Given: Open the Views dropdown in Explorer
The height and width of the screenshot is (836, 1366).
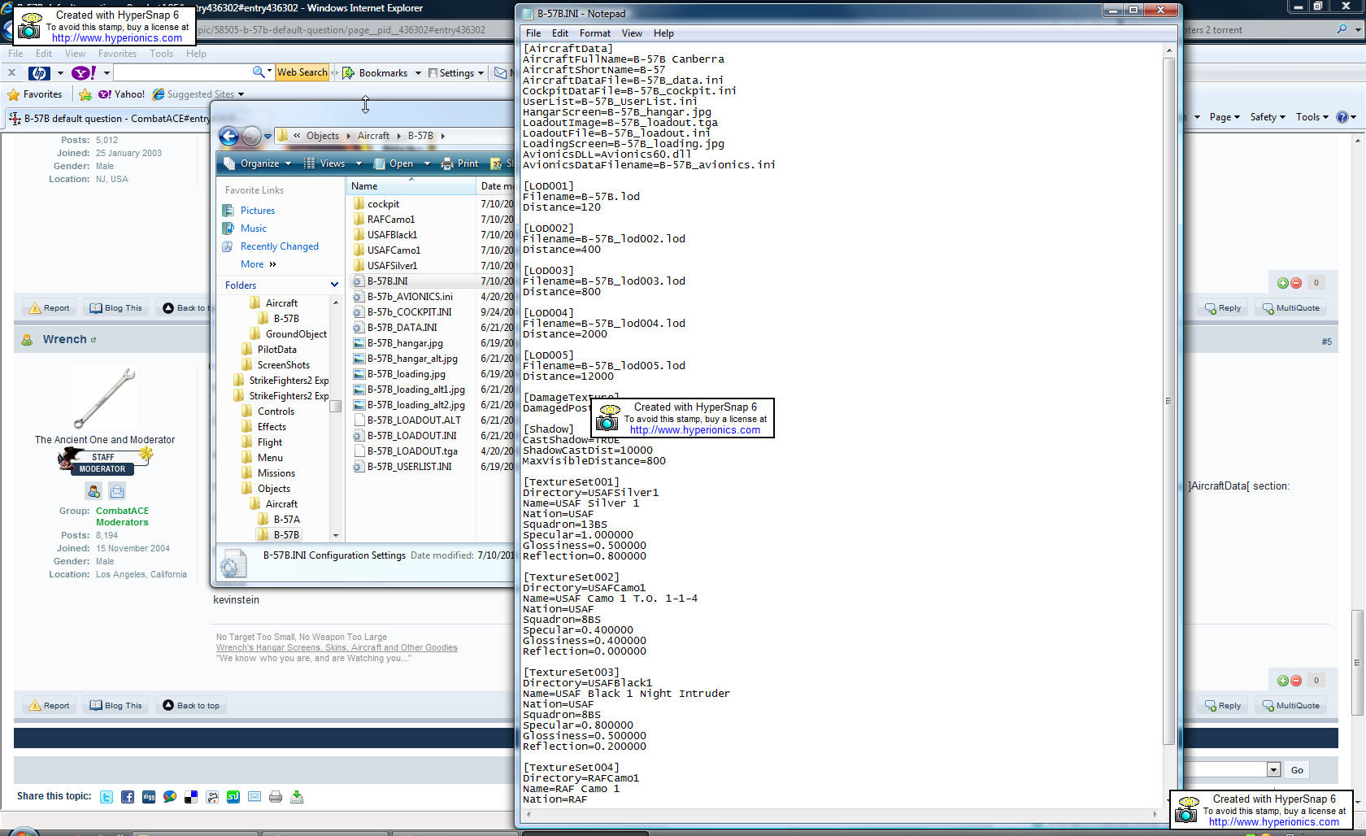Looking at the screenshot, I should tap(333, 163).
